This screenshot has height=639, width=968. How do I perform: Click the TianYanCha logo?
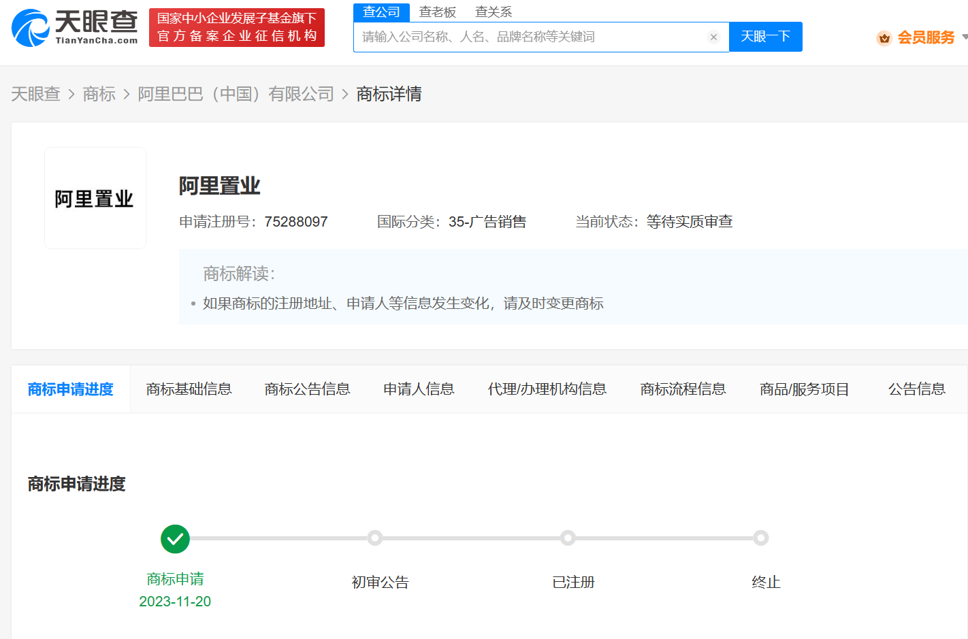coord(75,28)
